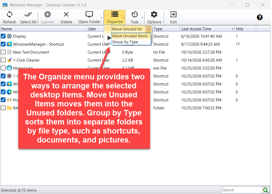Choose Move Unused Items in dropdown list
The height and width of the screenshot is (194, 272).
[x=131, y=36]
